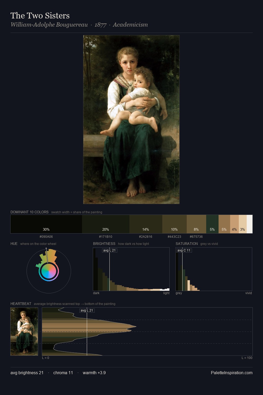Open the main Two Sisters painting image

[131, 120]
